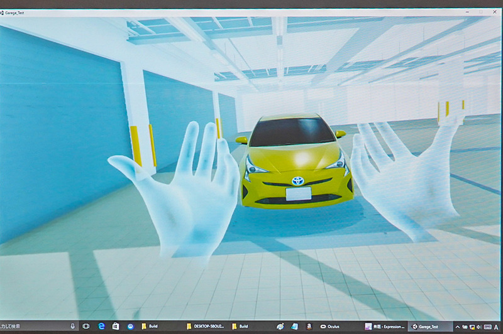The height and width of the screenshot is (334, 503).
Task: Show hidden system tray icons
Action: tap(458, 327)
